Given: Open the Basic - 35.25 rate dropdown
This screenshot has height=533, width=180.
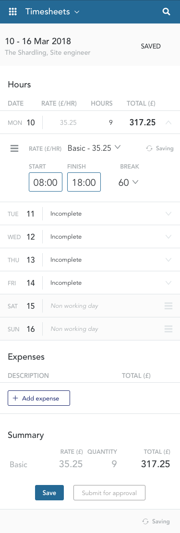Looking at the screenshot, I should point(94,148).
